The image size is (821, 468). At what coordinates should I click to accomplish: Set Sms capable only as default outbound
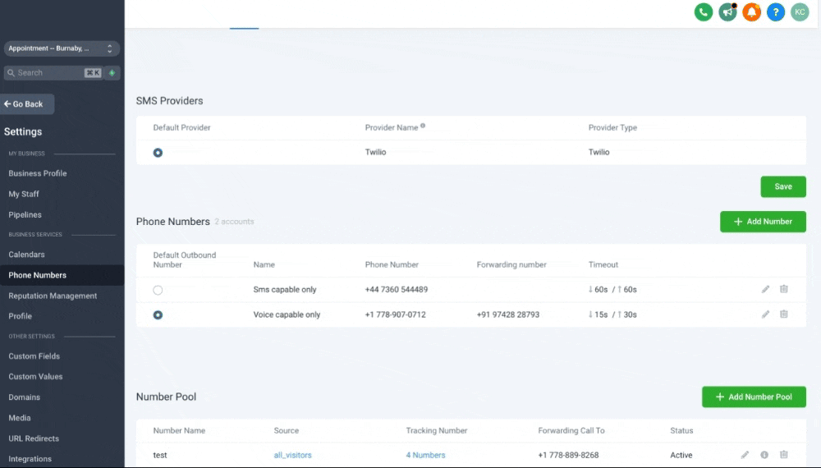click(158, 290)
